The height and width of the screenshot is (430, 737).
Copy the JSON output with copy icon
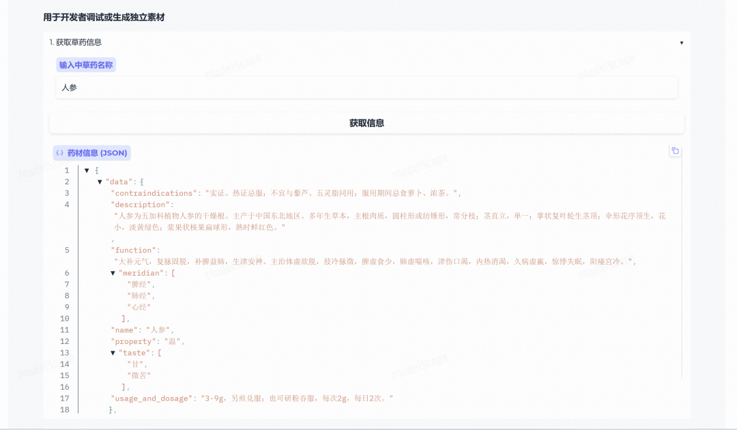(675, 151)
